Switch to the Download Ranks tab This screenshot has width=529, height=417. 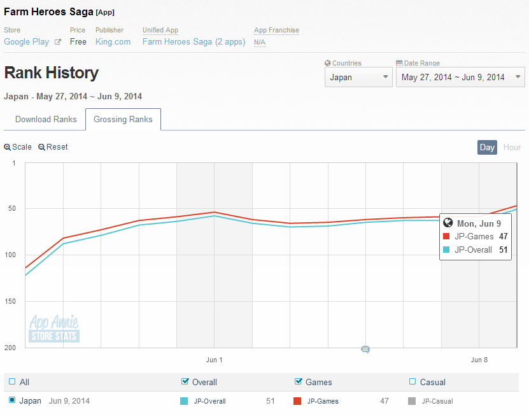(46, 120)
